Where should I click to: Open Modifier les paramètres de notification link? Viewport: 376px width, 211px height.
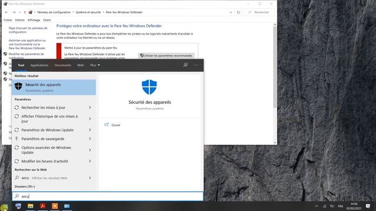pyautogui.click(x=26, y=56)
